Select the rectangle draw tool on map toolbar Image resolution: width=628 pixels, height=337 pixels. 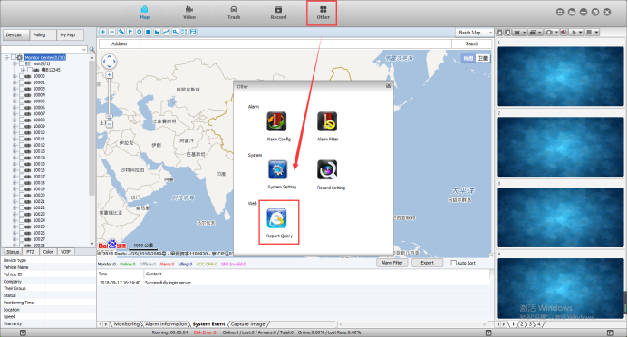(x=149, y=32)
